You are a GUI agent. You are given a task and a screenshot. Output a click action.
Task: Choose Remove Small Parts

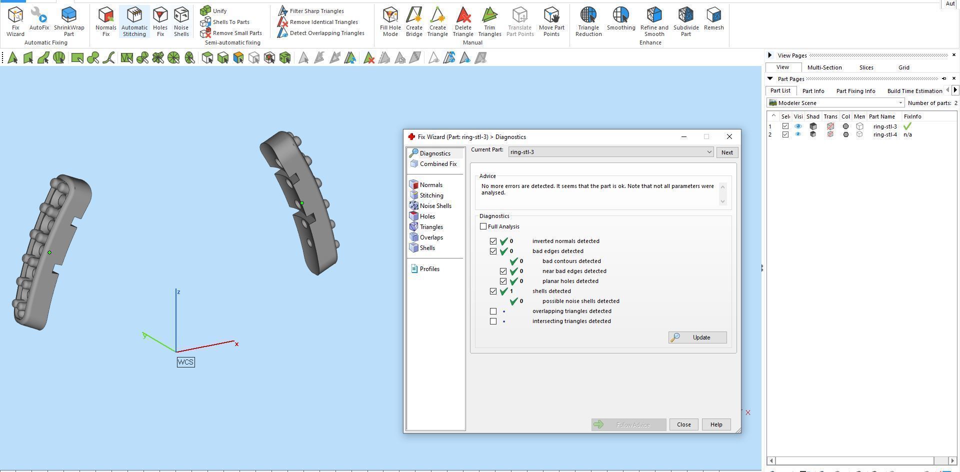pos(231,33)
